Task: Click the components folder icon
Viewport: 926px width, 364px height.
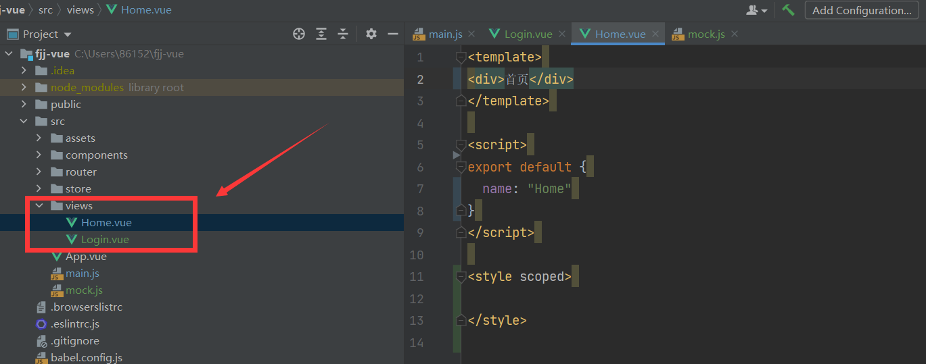Action: (x=57, y=155)
